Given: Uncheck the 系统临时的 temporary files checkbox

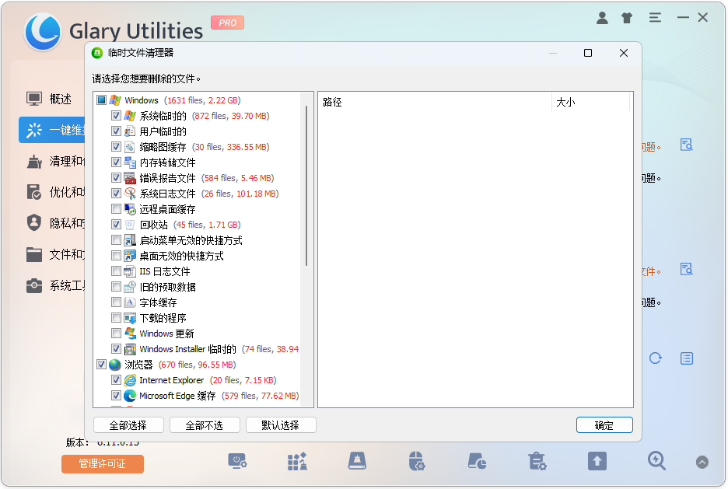Looking at the screenshot, I should click(115, 115).
